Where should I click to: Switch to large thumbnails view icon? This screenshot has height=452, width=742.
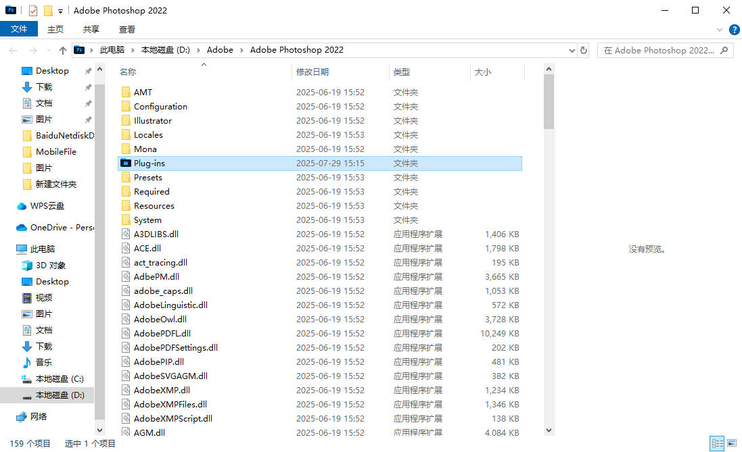[x=732, y=443]
